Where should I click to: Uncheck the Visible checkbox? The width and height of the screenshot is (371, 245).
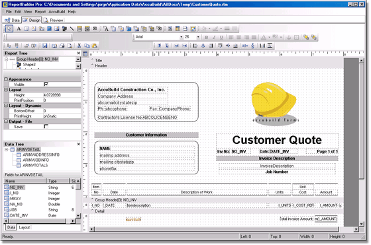pyautogui.click(x=46, y=84)
